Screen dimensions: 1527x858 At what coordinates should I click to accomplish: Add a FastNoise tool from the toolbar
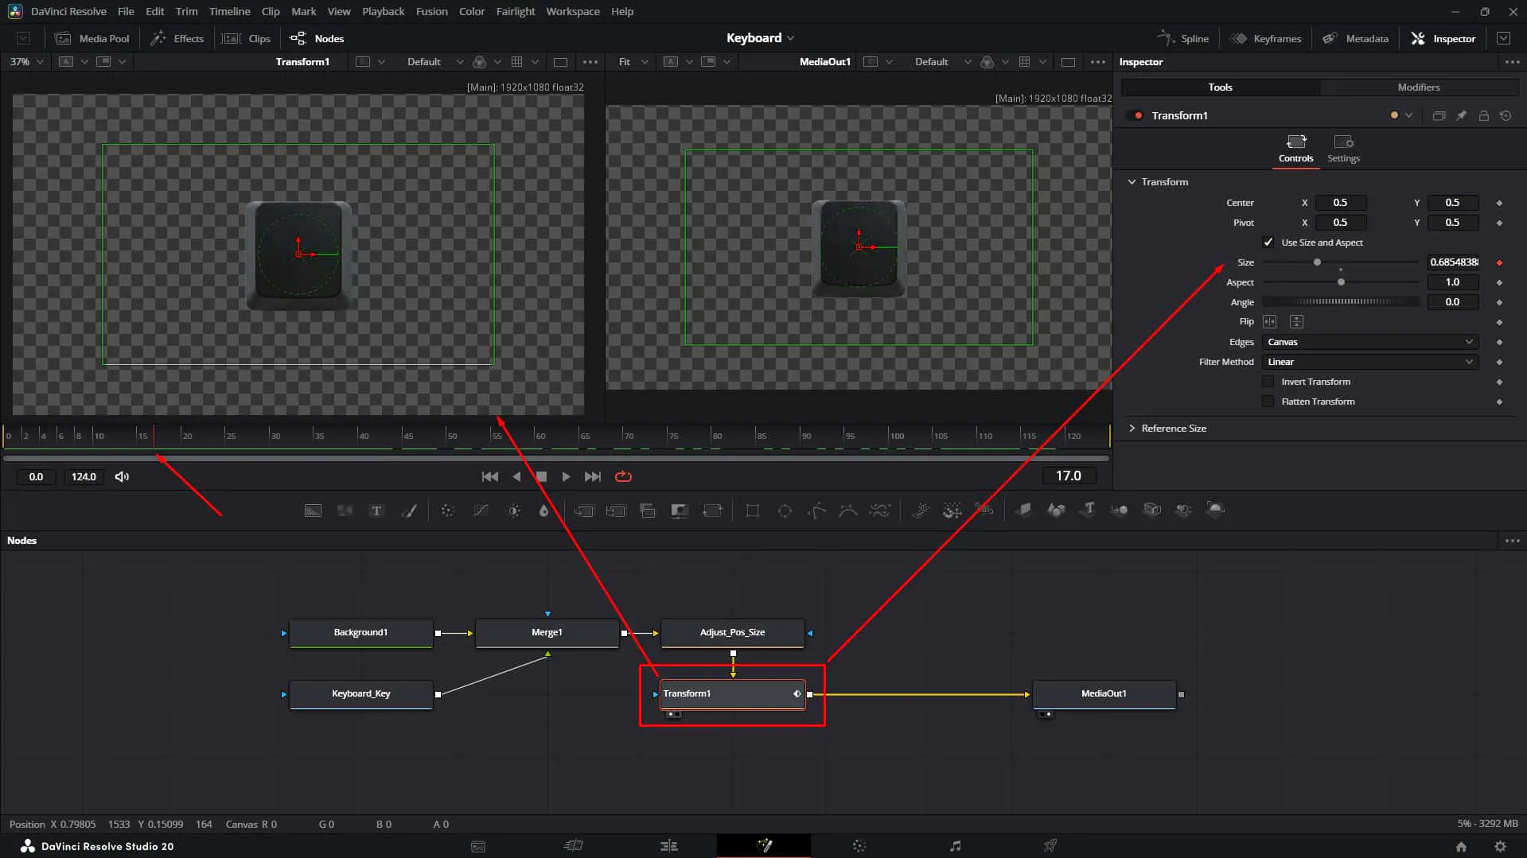(x=345, y=511)
